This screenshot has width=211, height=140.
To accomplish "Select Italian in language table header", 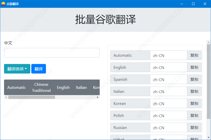I will coord(81,88).
